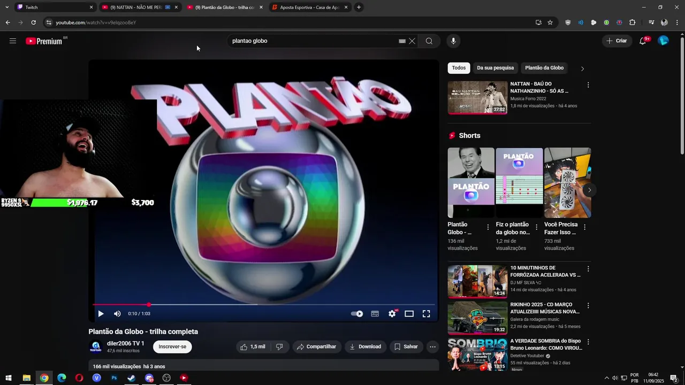Open the on-screen keyboard icon in the search box

tap(402, 41)
